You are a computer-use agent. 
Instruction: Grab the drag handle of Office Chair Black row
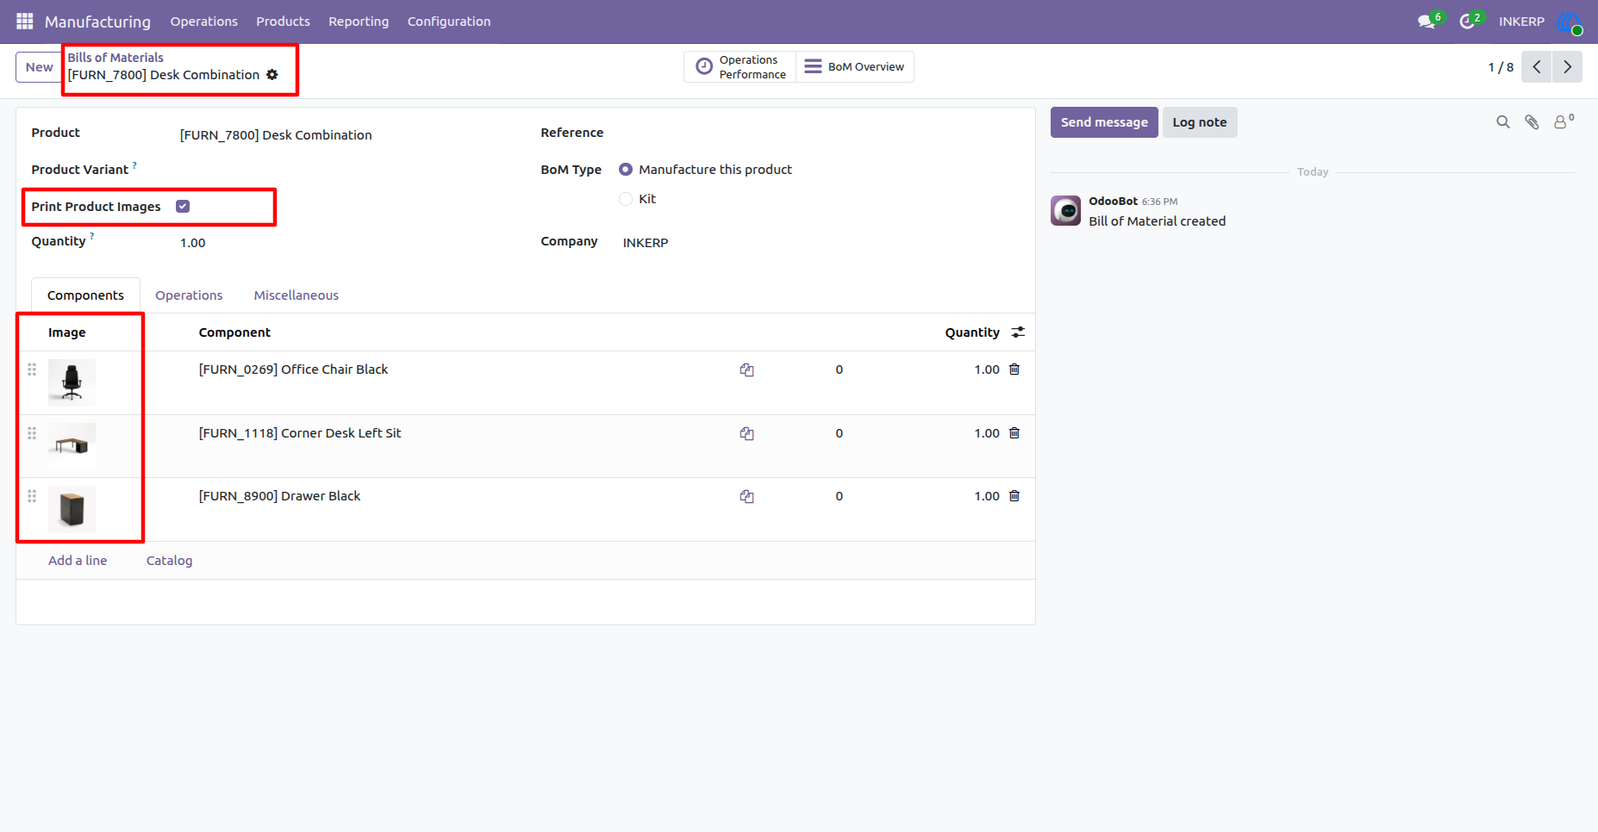pos(32,369)
